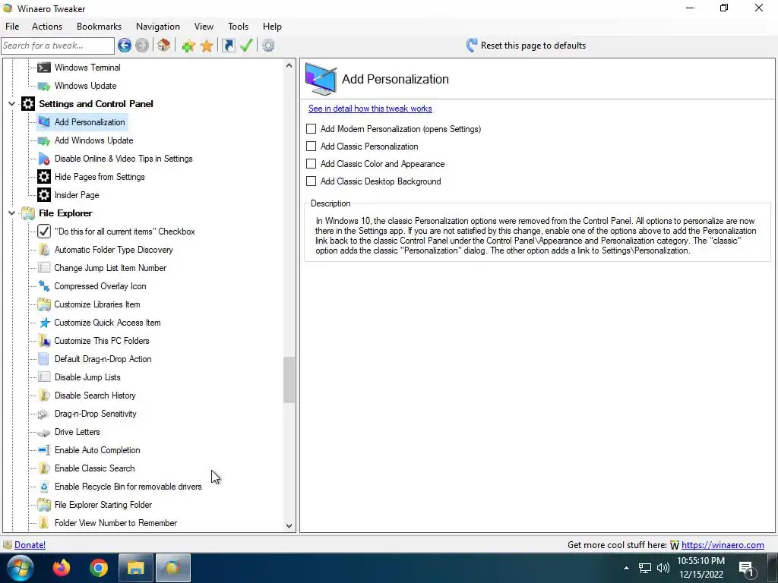The image size is (778, 583).
Task: Open Google Chrome from the taskbar
Action: coord(99,568)
